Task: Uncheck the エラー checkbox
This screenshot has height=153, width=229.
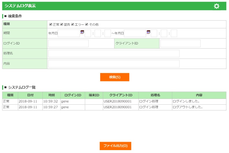Action: tap(73, 24)
